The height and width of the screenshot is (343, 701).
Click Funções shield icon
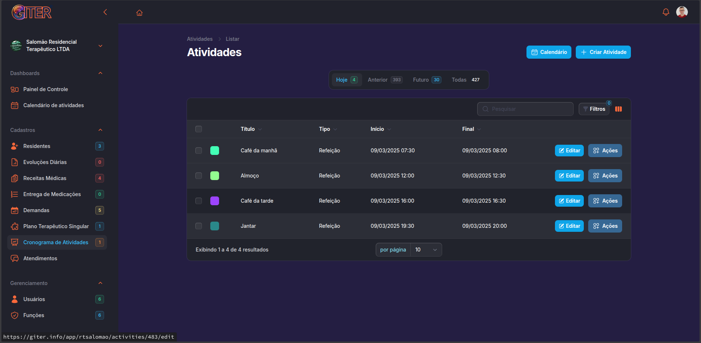coord(15,315)
